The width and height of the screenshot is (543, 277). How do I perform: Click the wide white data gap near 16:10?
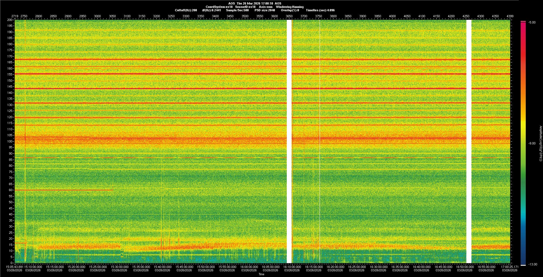(x=289, y=141)
